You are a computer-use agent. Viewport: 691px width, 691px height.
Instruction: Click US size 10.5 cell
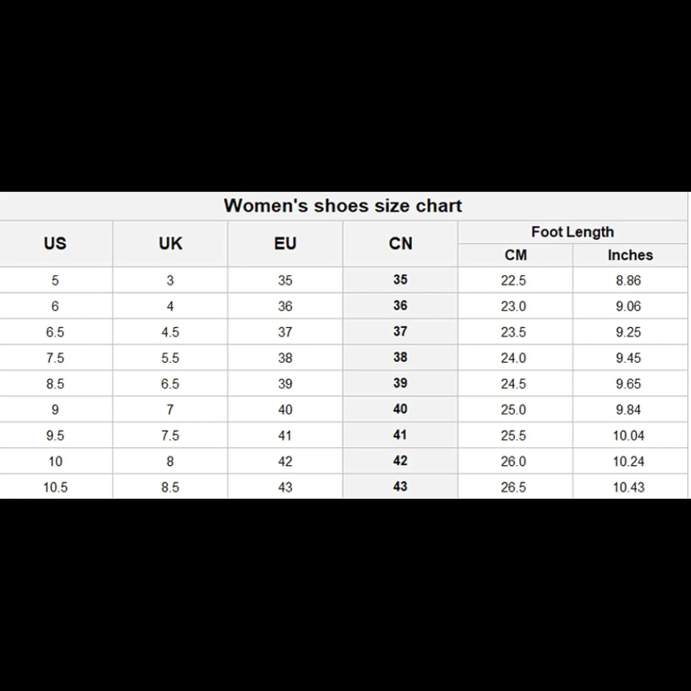click(55, 487)
